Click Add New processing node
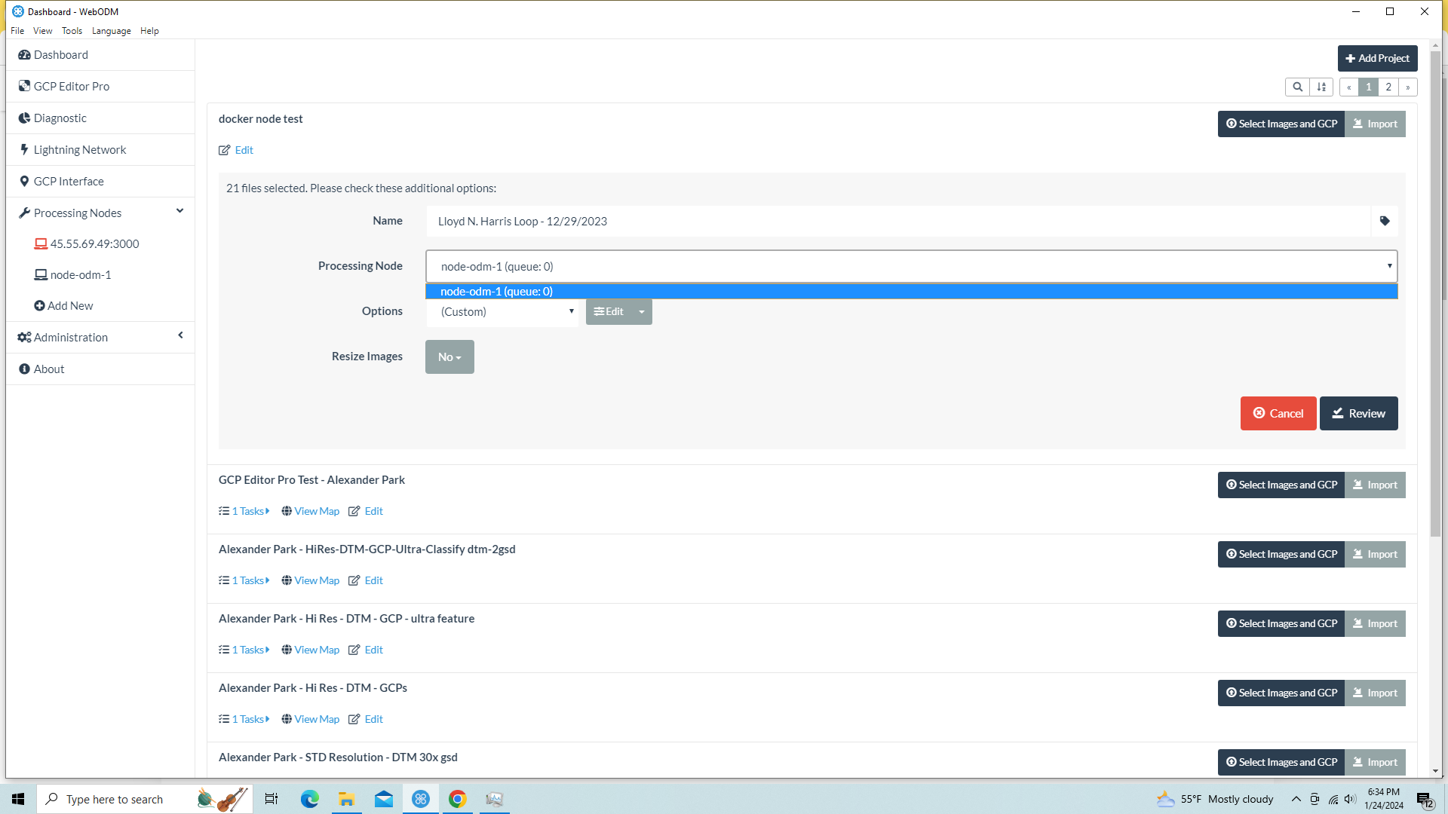The width and height of the screenshot is (1448, 814). tap(70, 306)
